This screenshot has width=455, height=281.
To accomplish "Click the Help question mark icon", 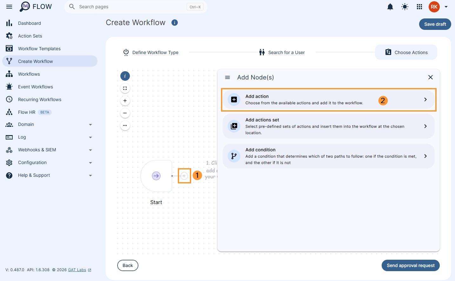I will [9, 175].
